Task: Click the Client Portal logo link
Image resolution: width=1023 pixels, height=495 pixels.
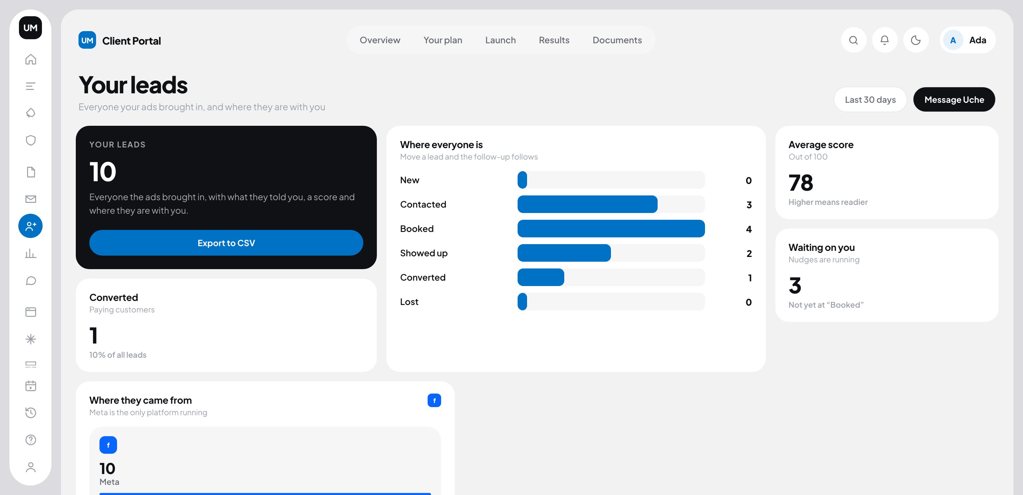Action: point(119,41)
